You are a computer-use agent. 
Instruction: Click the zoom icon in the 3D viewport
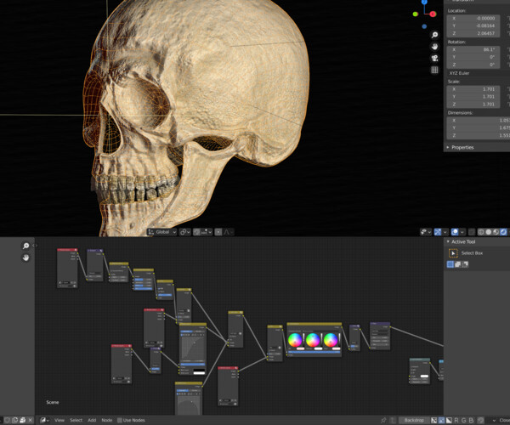434,35
